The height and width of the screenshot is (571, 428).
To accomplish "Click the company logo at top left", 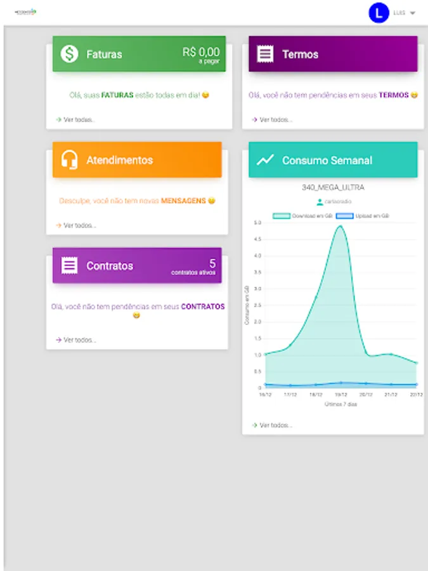I will 25,12.
